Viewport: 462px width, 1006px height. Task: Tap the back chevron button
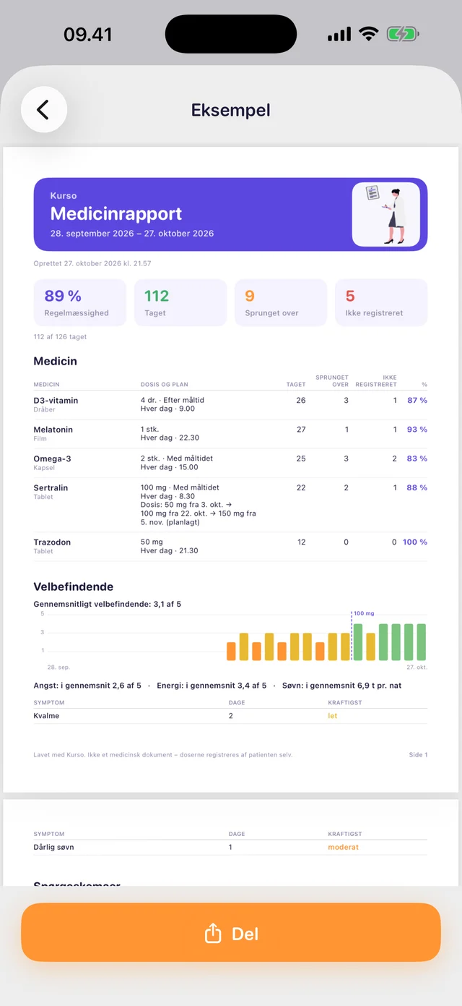tap(44, 110)
